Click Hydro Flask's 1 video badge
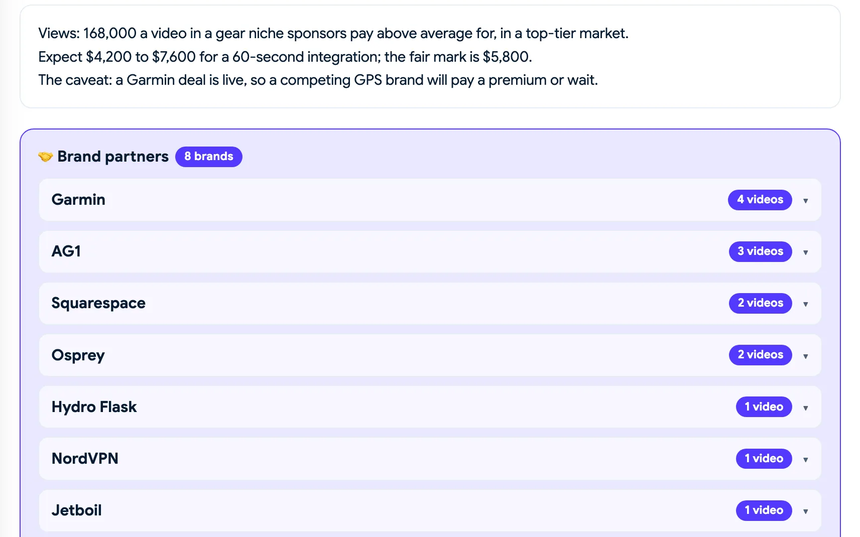Screen dimensions: 860x537 click(764, 407)
